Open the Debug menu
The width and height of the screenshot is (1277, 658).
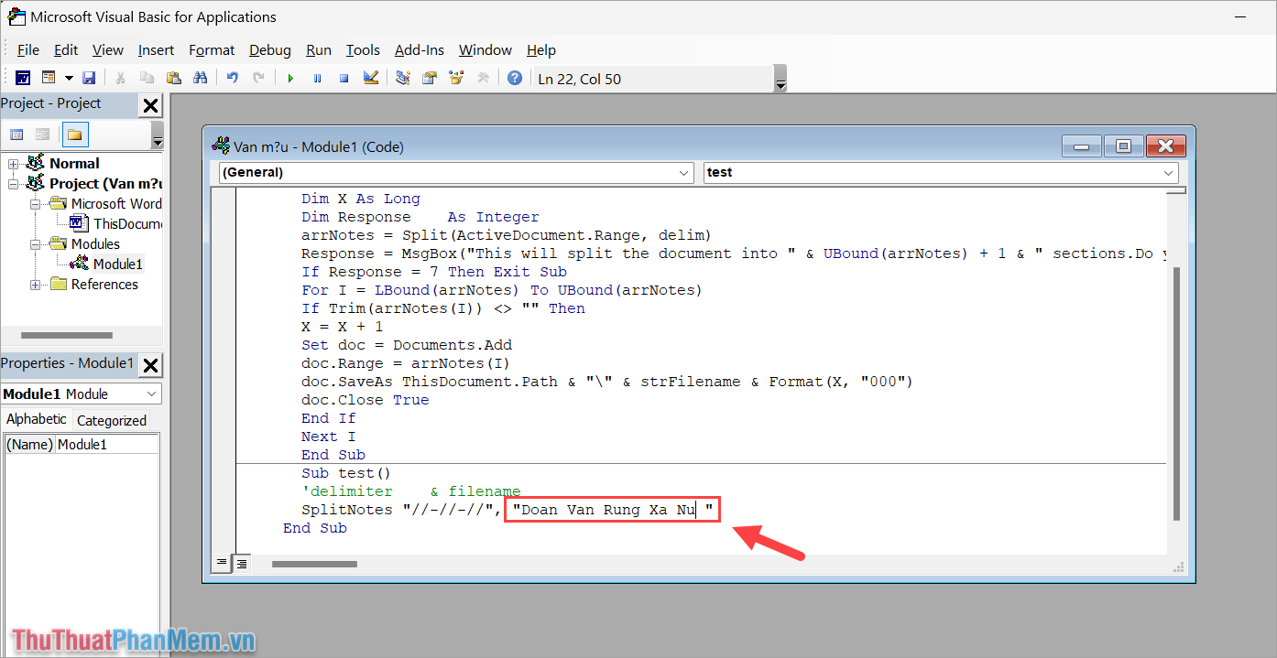coord(269,50)
